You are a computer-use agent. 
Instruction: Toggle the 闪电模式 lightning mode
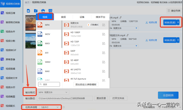click(93, 25)
